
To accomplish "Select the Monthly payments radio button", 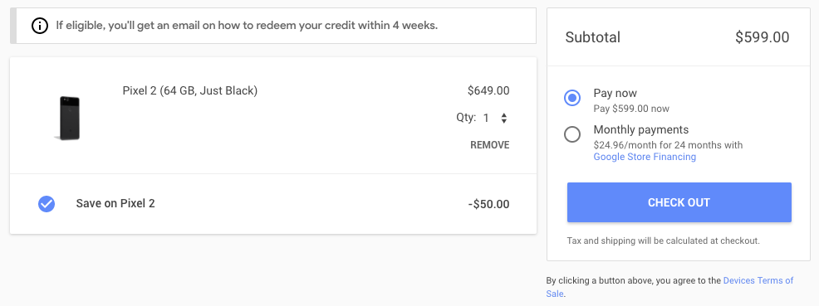I will click(x=572, y=134).
